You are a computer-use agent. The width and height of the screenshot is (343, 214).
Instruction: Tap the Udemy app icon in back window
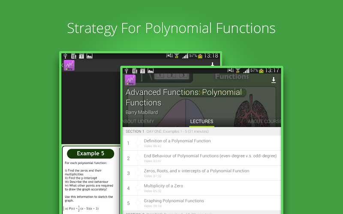(69, 65)
